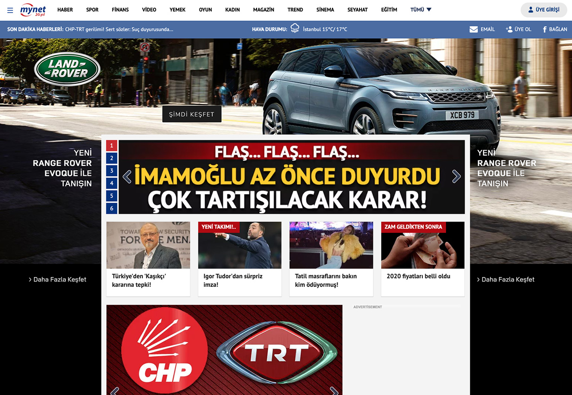The height and width of the screenshot is (395, 572).
Task: Open the 2020 fiyatları belli oldu thumbnail
Action: click(423, 245)
